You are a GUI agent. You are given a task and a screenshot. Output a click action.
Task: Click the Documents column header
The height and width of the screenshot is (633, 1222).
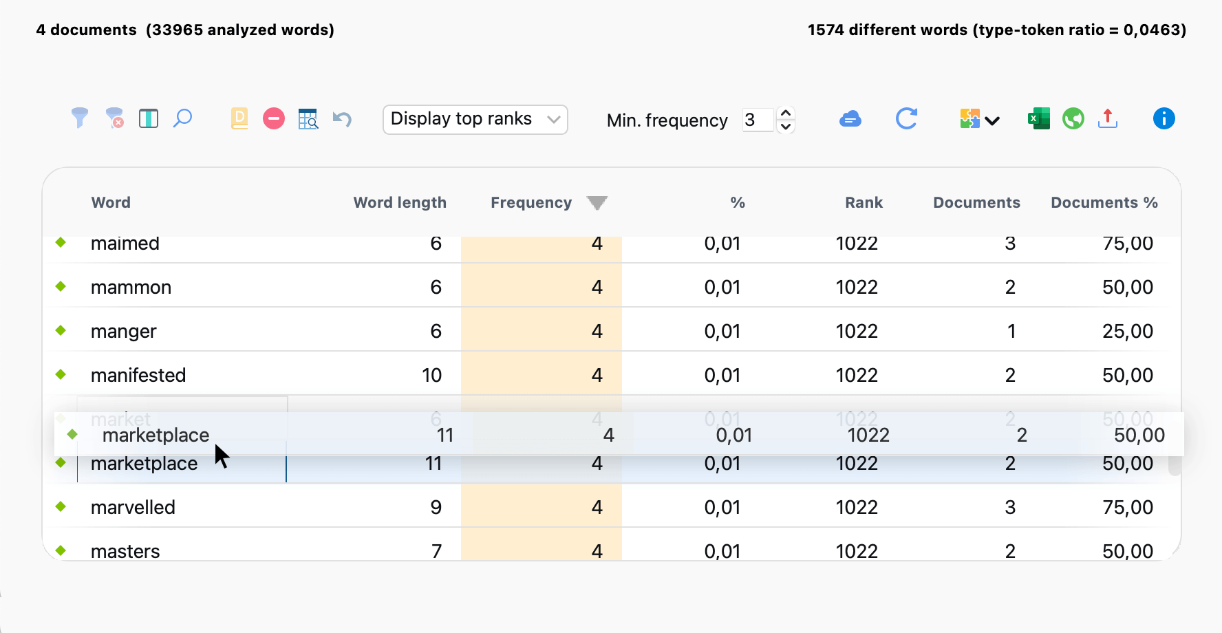pyautogui.click(x=976, y=202)
